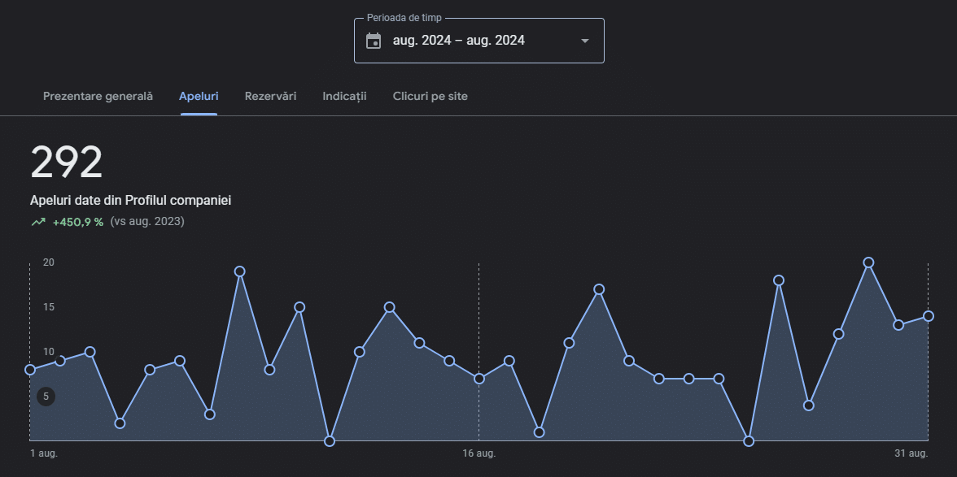Select the last data point at 31 aug.

click(928, 316)
